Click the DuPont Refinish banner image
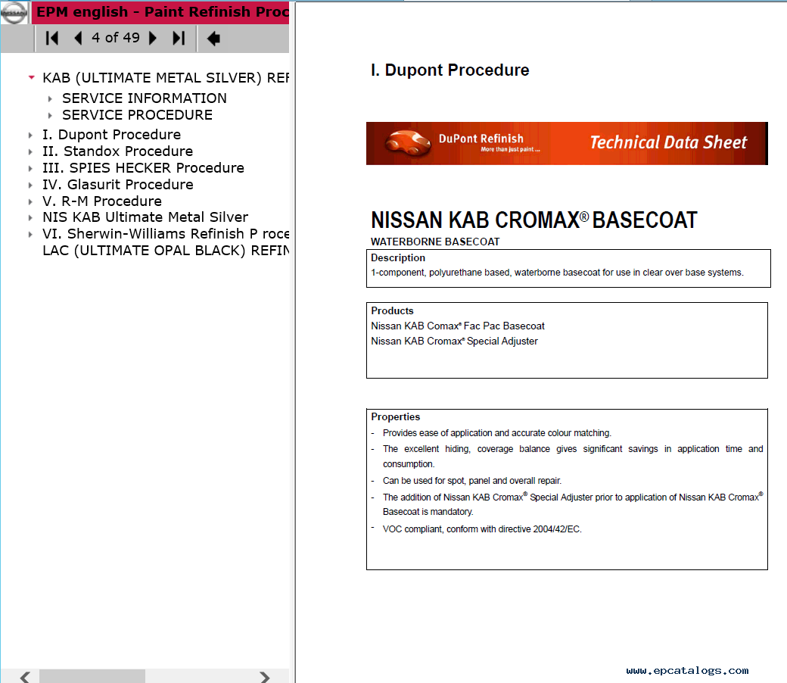 [x=567, y=143]
